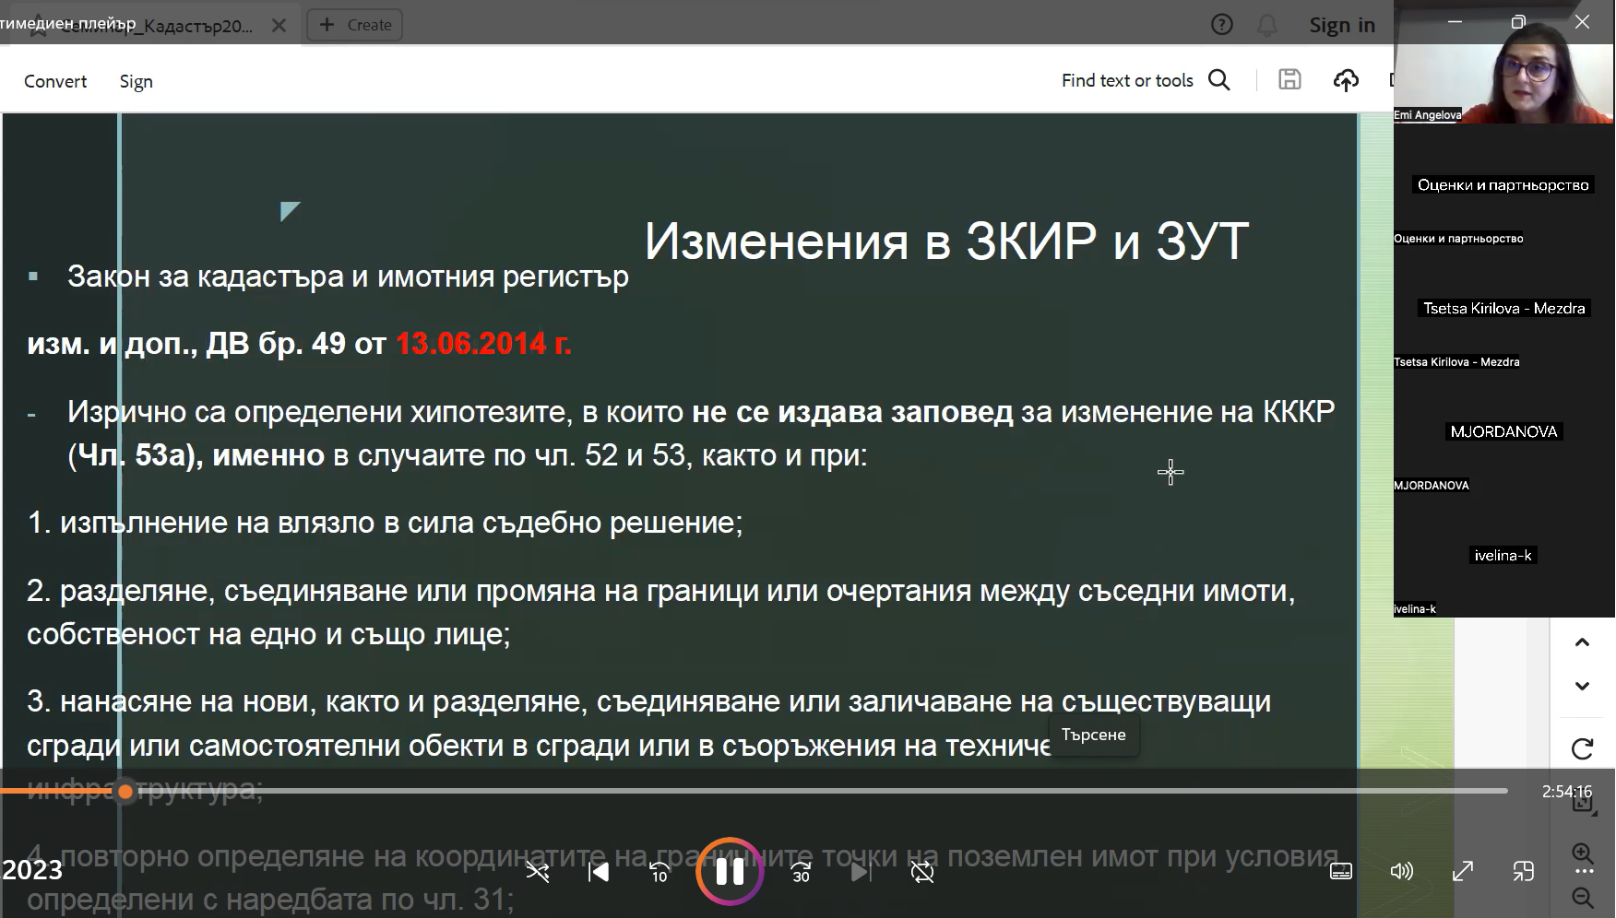Pause the video playback

(730, 871)
